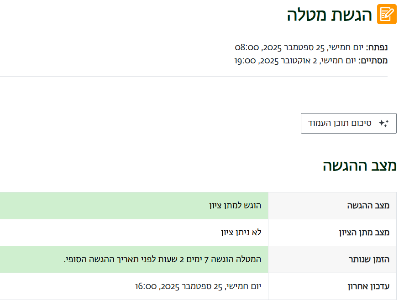The width and height of the screenshot is (404, 300).
Task: Click the 'הגשת מטלה' page heading
Action: click(330, 15)
